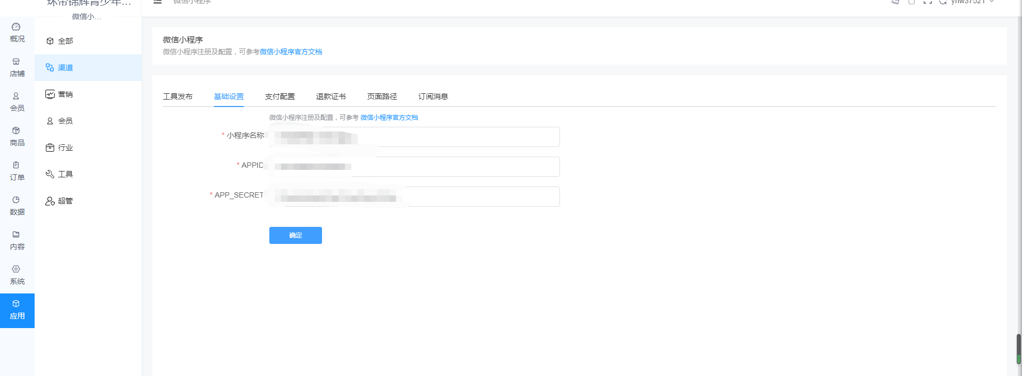Screen dimensions: 1022x376
Task: Click the page vertical scrollbar thumb
Action: (x=1019, y=349)
